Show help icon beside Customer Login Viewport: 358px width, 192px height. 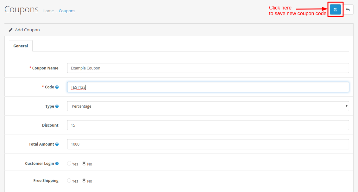click(57, 164)
